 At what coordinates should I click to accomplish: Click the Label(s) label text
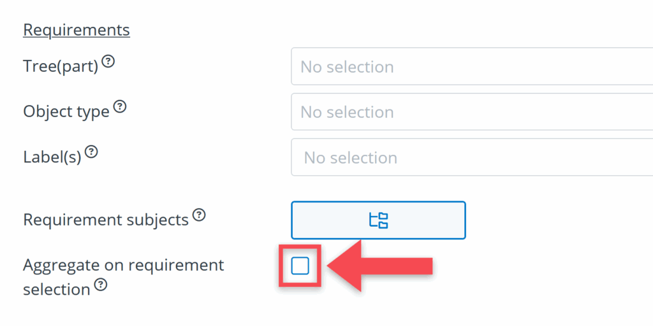tap(52, 157)
